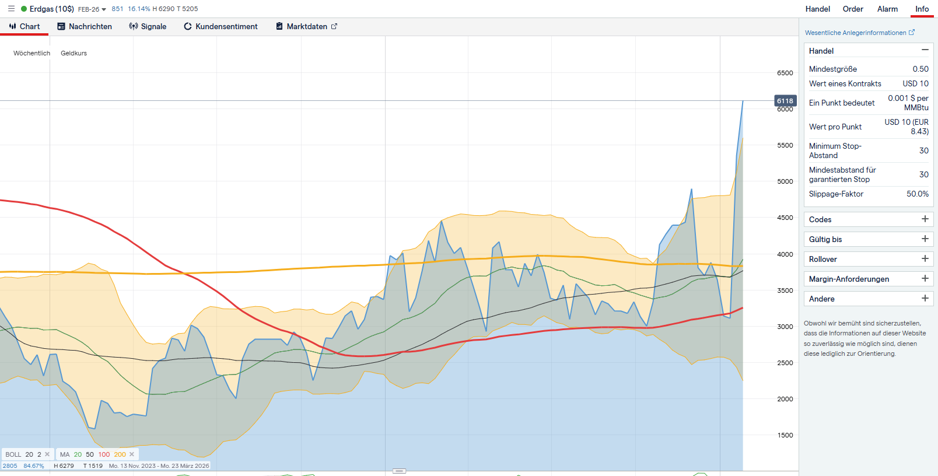The image size is (938, 476).
Task: Expand the Codes section
Action: click(x=869, y=219)
